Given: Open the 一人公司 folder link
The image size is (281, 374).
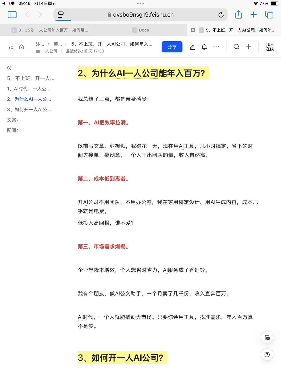Looking at the screenshot, I should 47,51.
